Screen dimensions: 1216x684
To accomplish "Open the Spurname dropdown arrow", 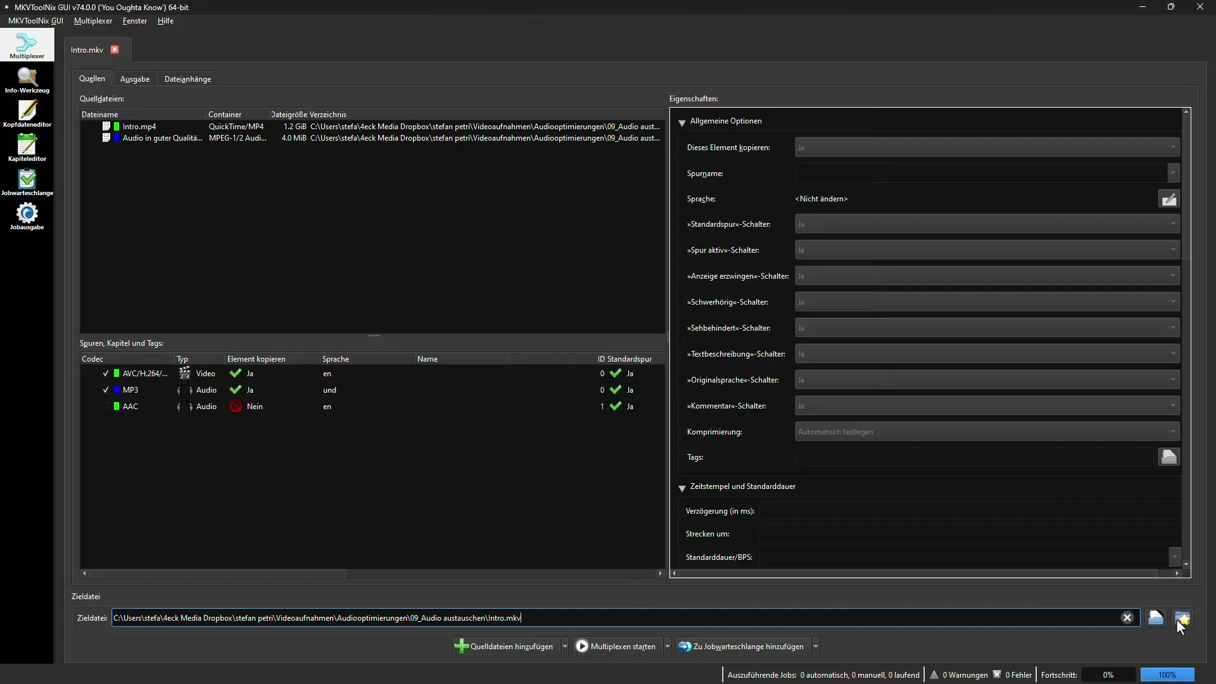I will (1173, 173).
